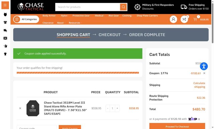214x129 pixels.
Task: Click the $480.70 order total
Action: [199, 109]
